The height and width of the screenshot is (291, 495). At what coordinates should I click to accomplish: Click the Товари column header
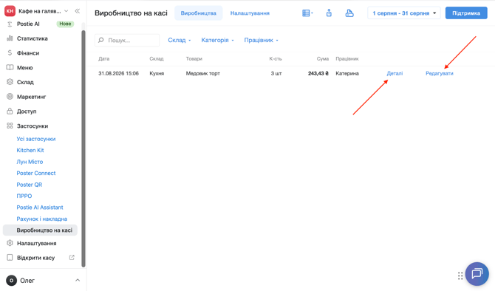[x=194, y=58]
